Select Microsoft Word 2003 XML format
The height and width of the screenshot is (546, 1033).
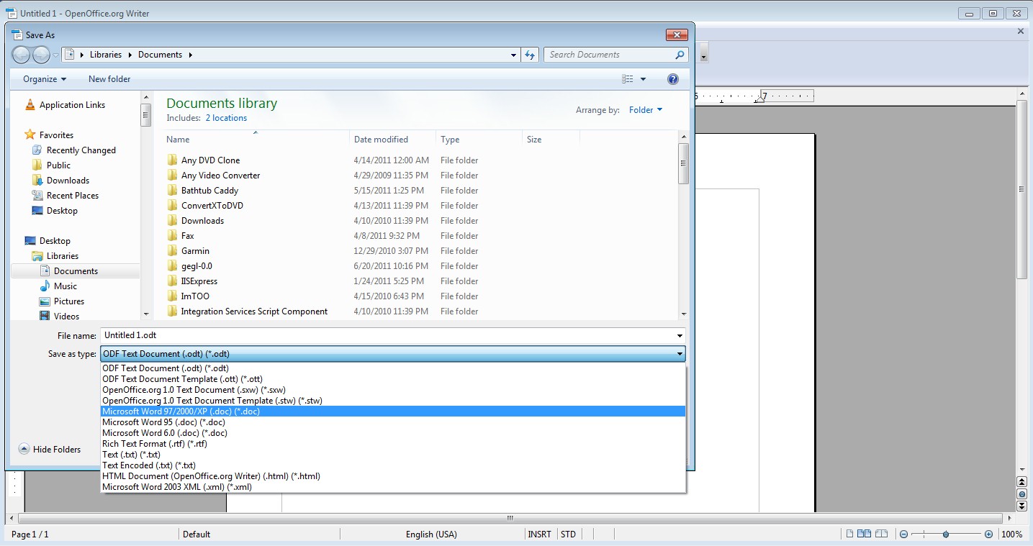coord(393,487)
